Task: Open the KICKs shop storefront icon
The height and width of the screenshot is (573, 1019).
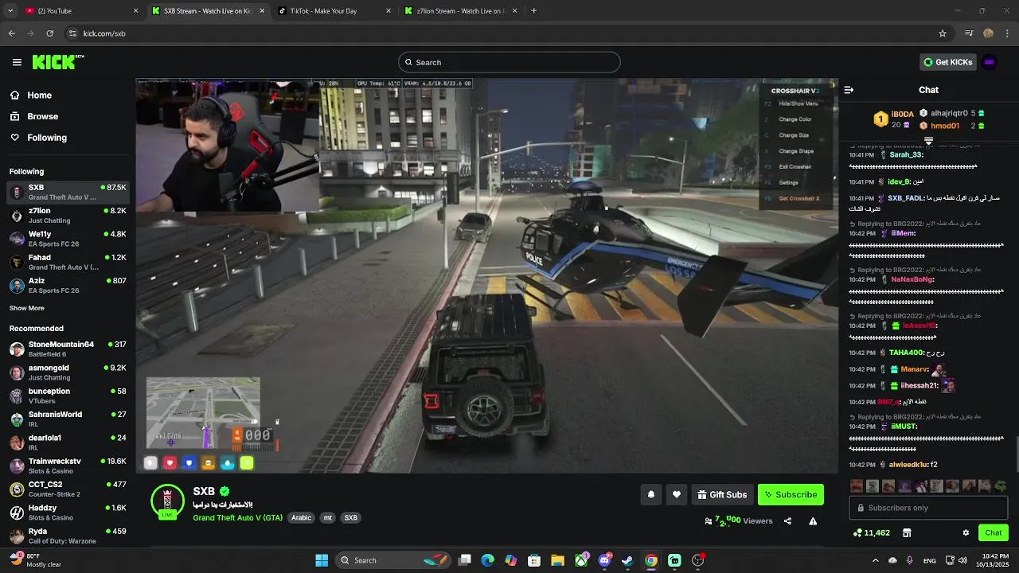Action: point(907,532)
